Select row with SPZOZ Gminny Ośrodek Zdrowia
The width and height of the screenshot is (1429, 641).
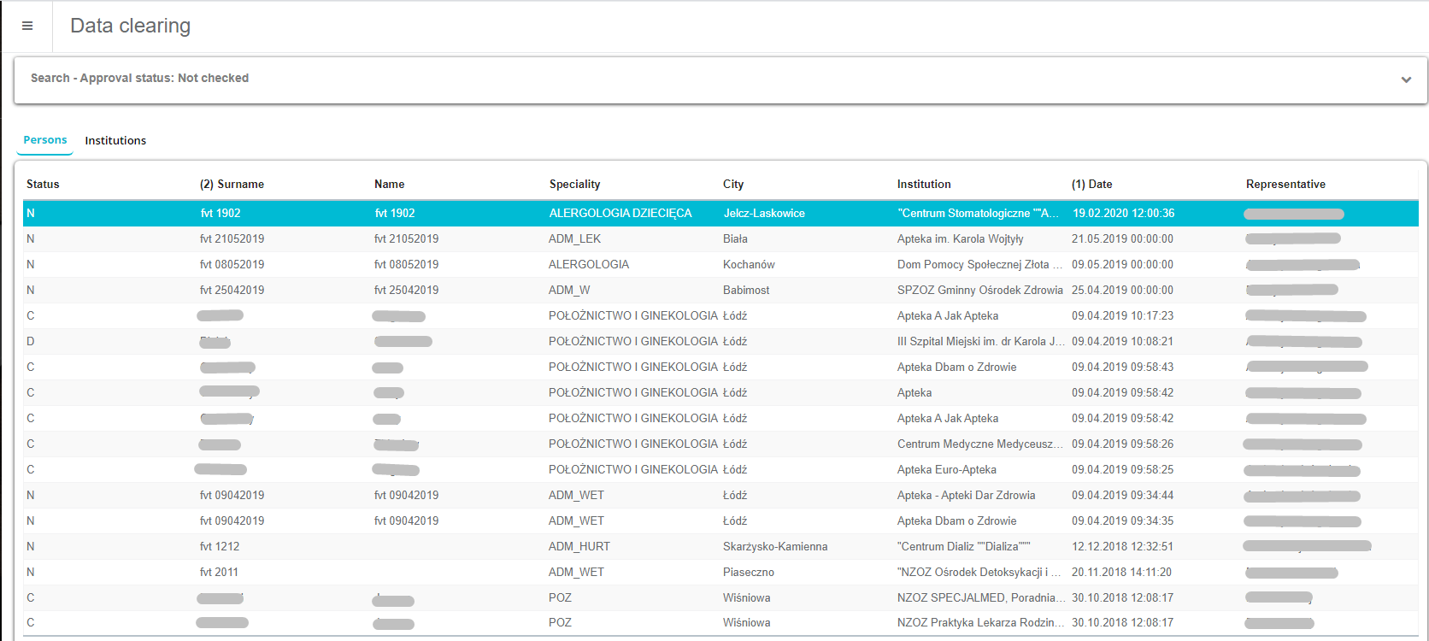pos(979,290)
